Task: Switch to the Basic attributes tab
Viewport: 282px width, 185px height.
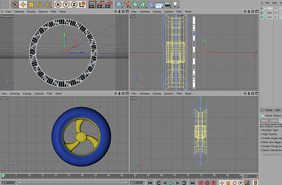Action: click(x=265, y=121)
